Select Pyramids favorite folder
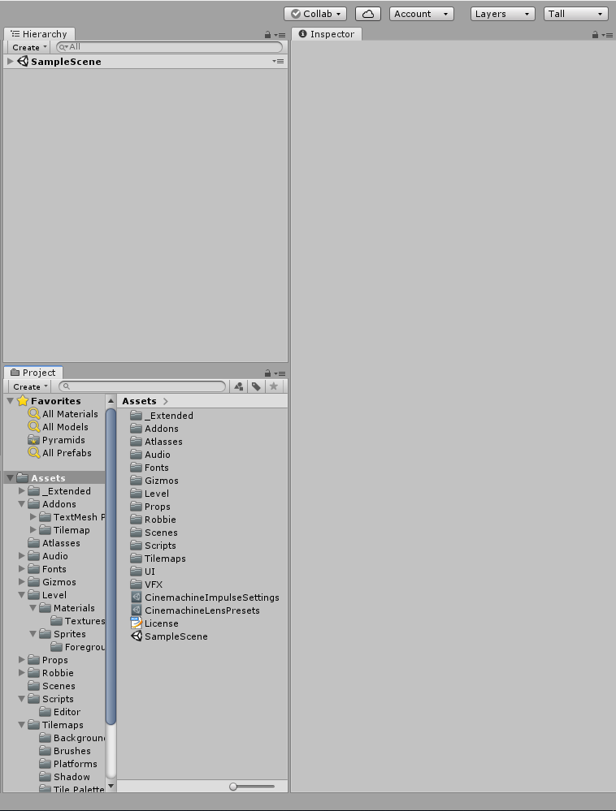This screenshot has width=616, height=811. 57,440
